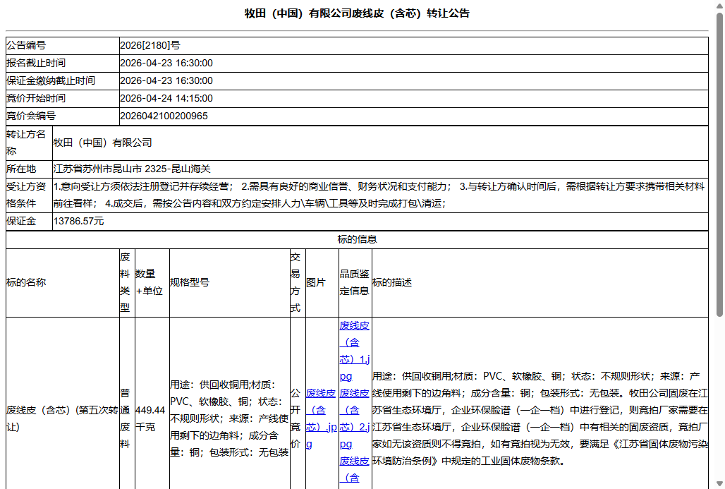Click the 废料类型 column header
Screen dimensions: 725x489
click(127, 283)
